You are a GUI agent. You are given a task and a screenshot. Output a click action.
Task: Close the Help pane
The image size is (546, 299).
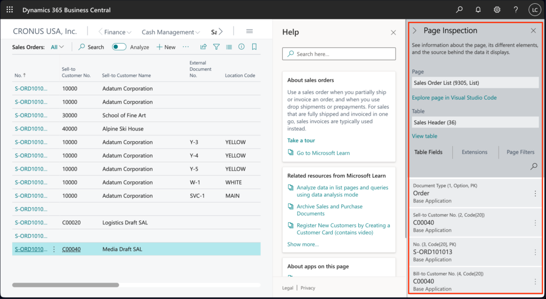coord(393,33)
